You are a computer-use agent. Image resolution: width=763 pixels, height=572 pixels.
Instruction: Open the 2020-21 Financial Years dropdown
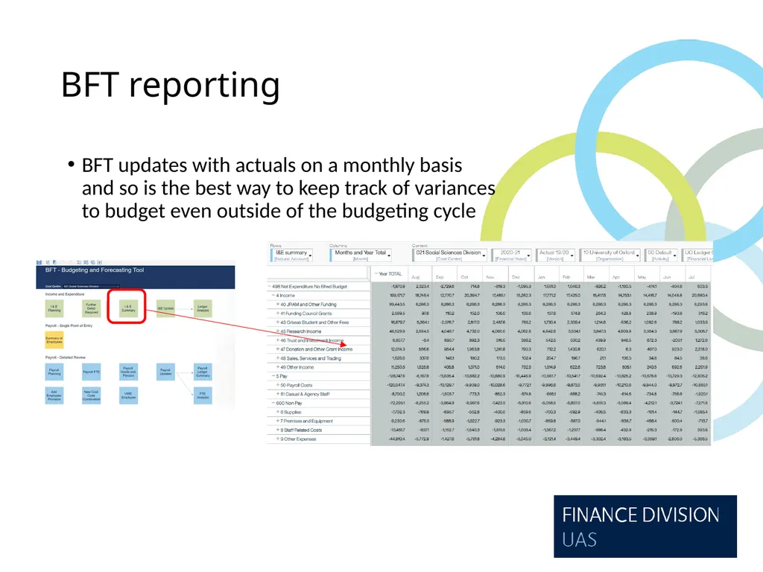point(511,255)
